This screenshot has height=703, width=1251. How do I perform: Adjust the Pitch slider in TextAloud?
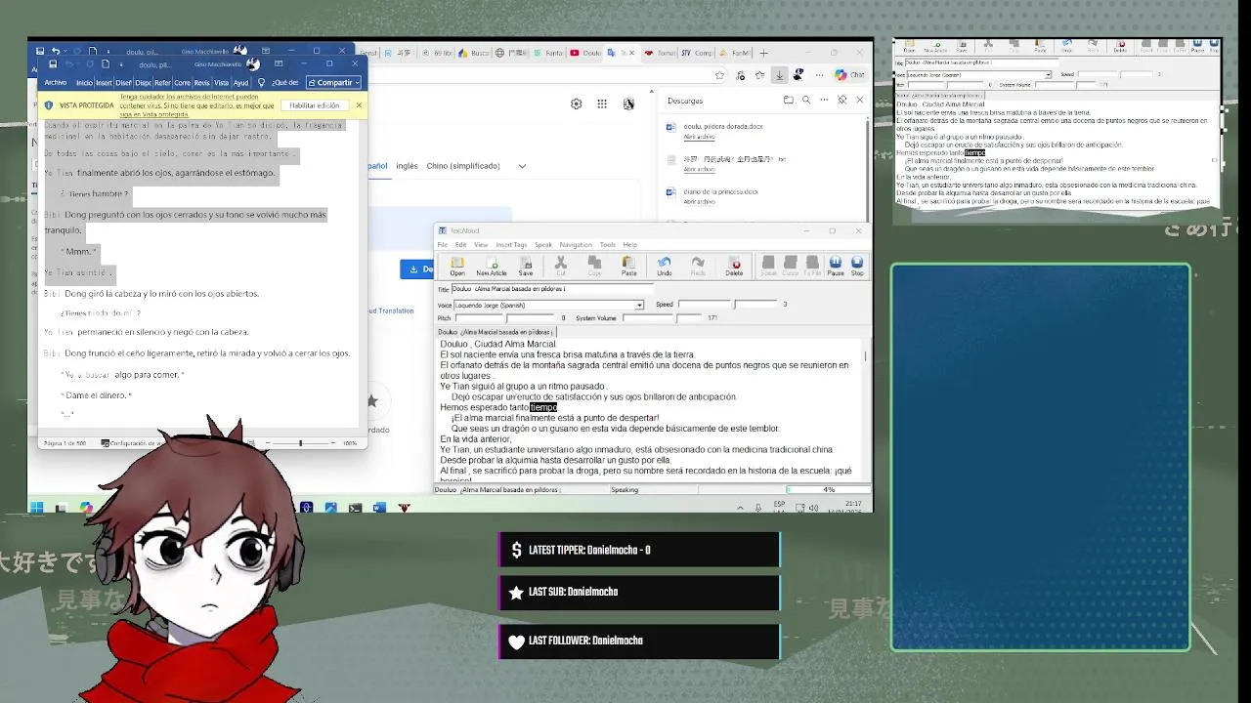[505, 318]
